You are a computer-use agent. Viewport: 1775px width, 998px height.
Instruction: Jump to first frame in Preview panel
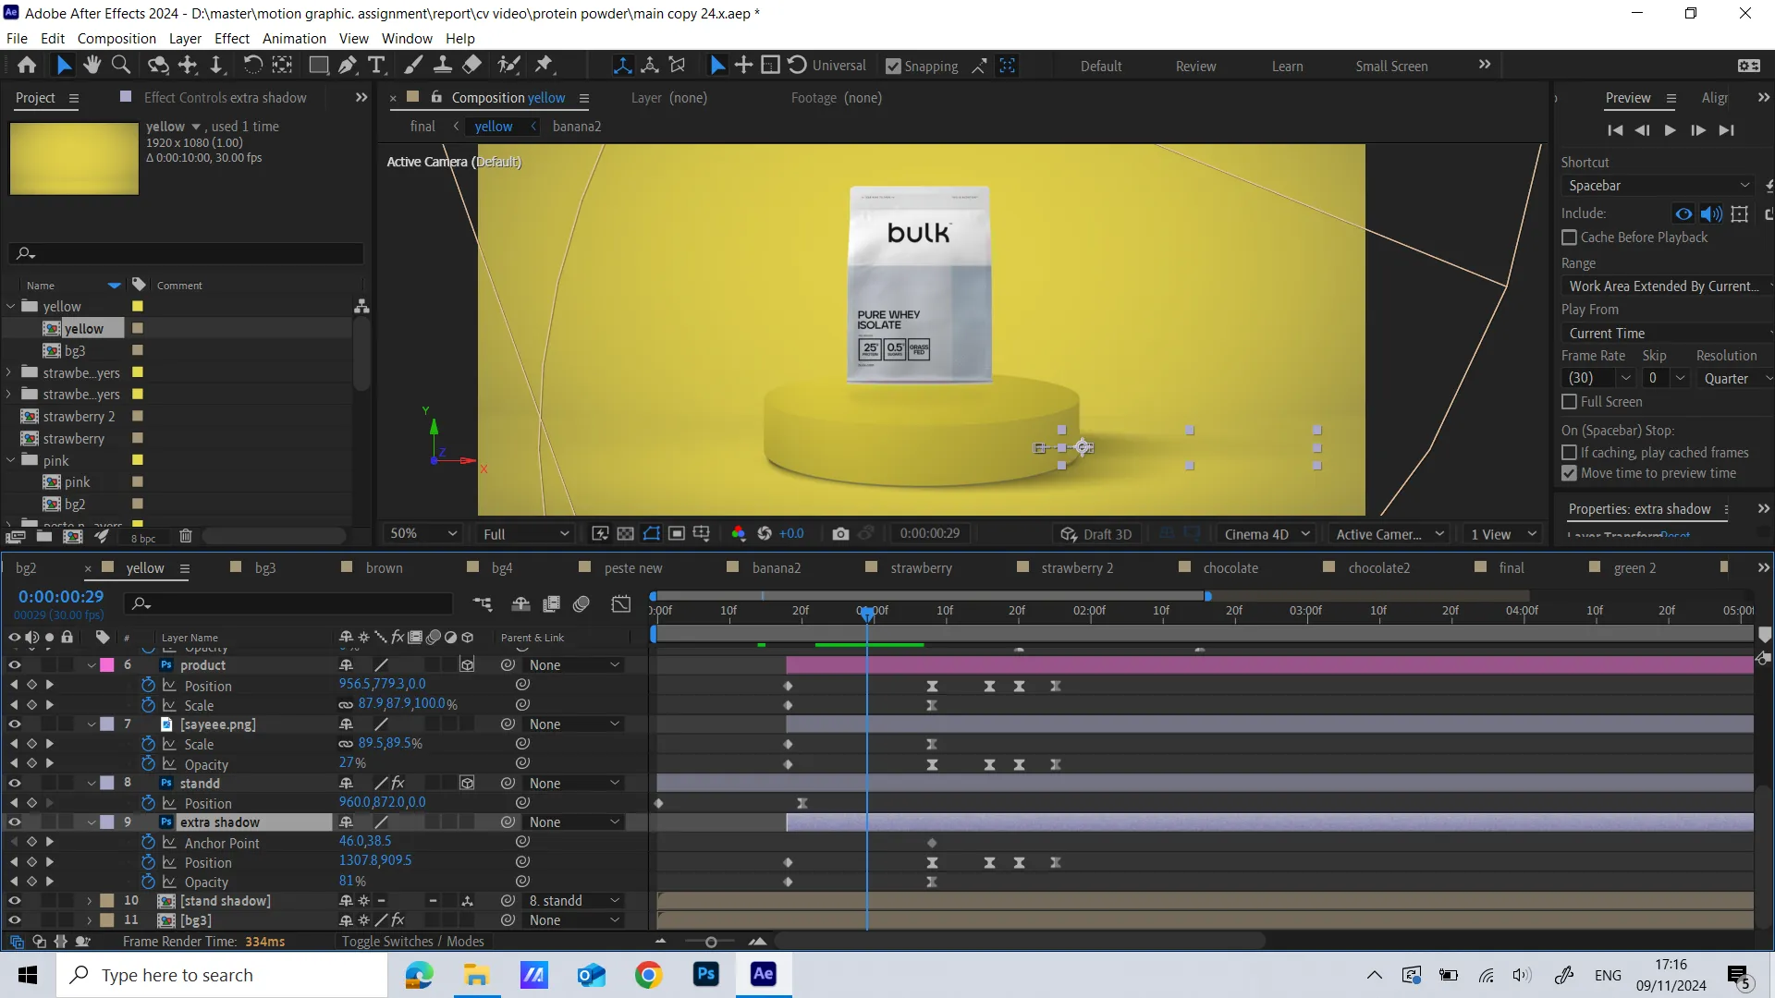point(1615,130)
